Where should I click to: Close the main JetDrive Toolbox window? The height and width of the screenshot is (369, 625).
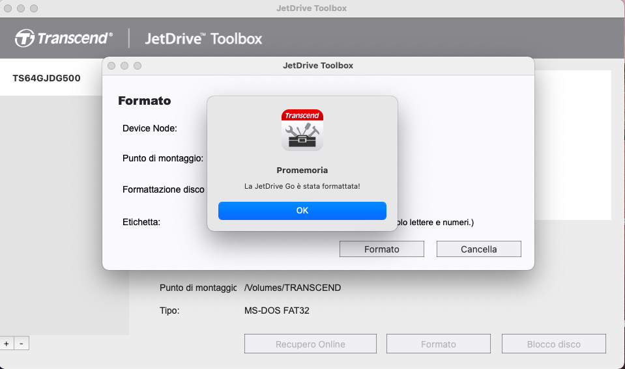[x=8, y=8]
